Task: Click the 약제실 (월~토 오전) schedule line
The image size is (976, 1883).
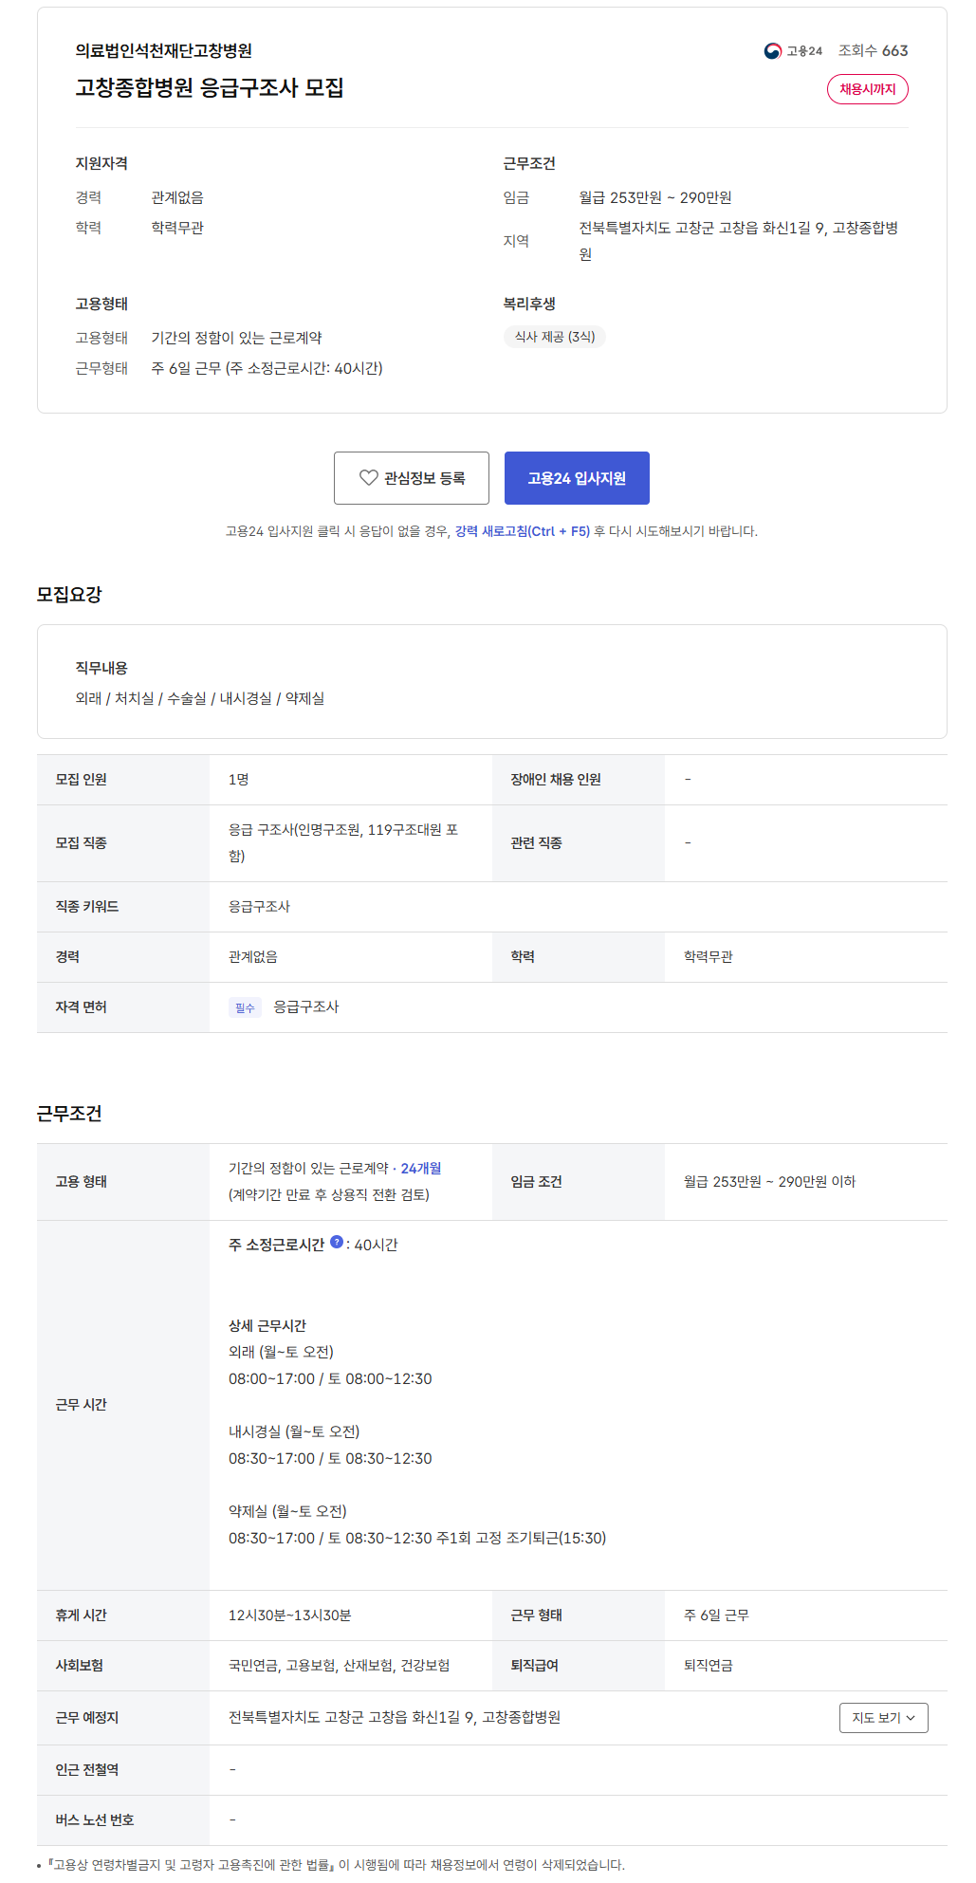Action: pos(287,1511)
